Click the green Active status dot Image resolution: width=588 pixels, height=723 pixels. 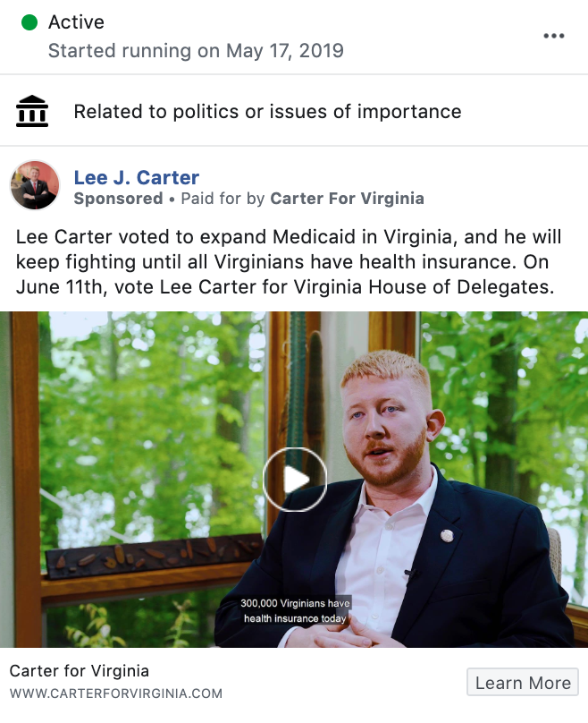[29, 22]
